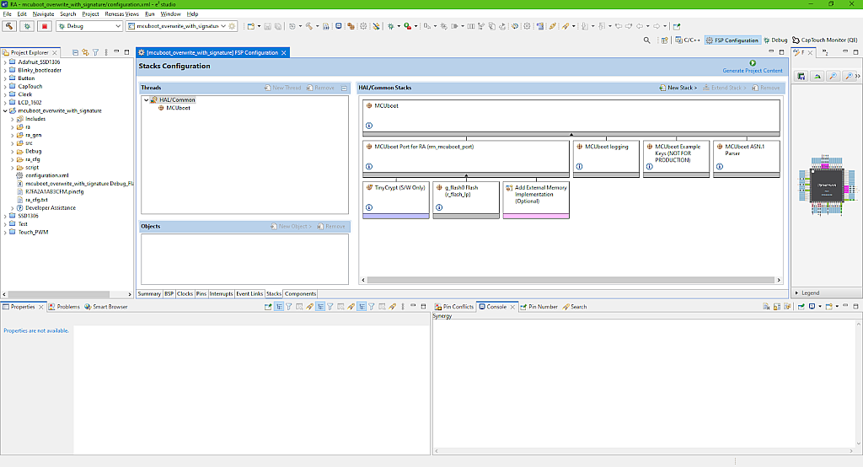863x467 pixels.
Task: Switch to the Pin Conflicts tab
Action: click(453, 307)
